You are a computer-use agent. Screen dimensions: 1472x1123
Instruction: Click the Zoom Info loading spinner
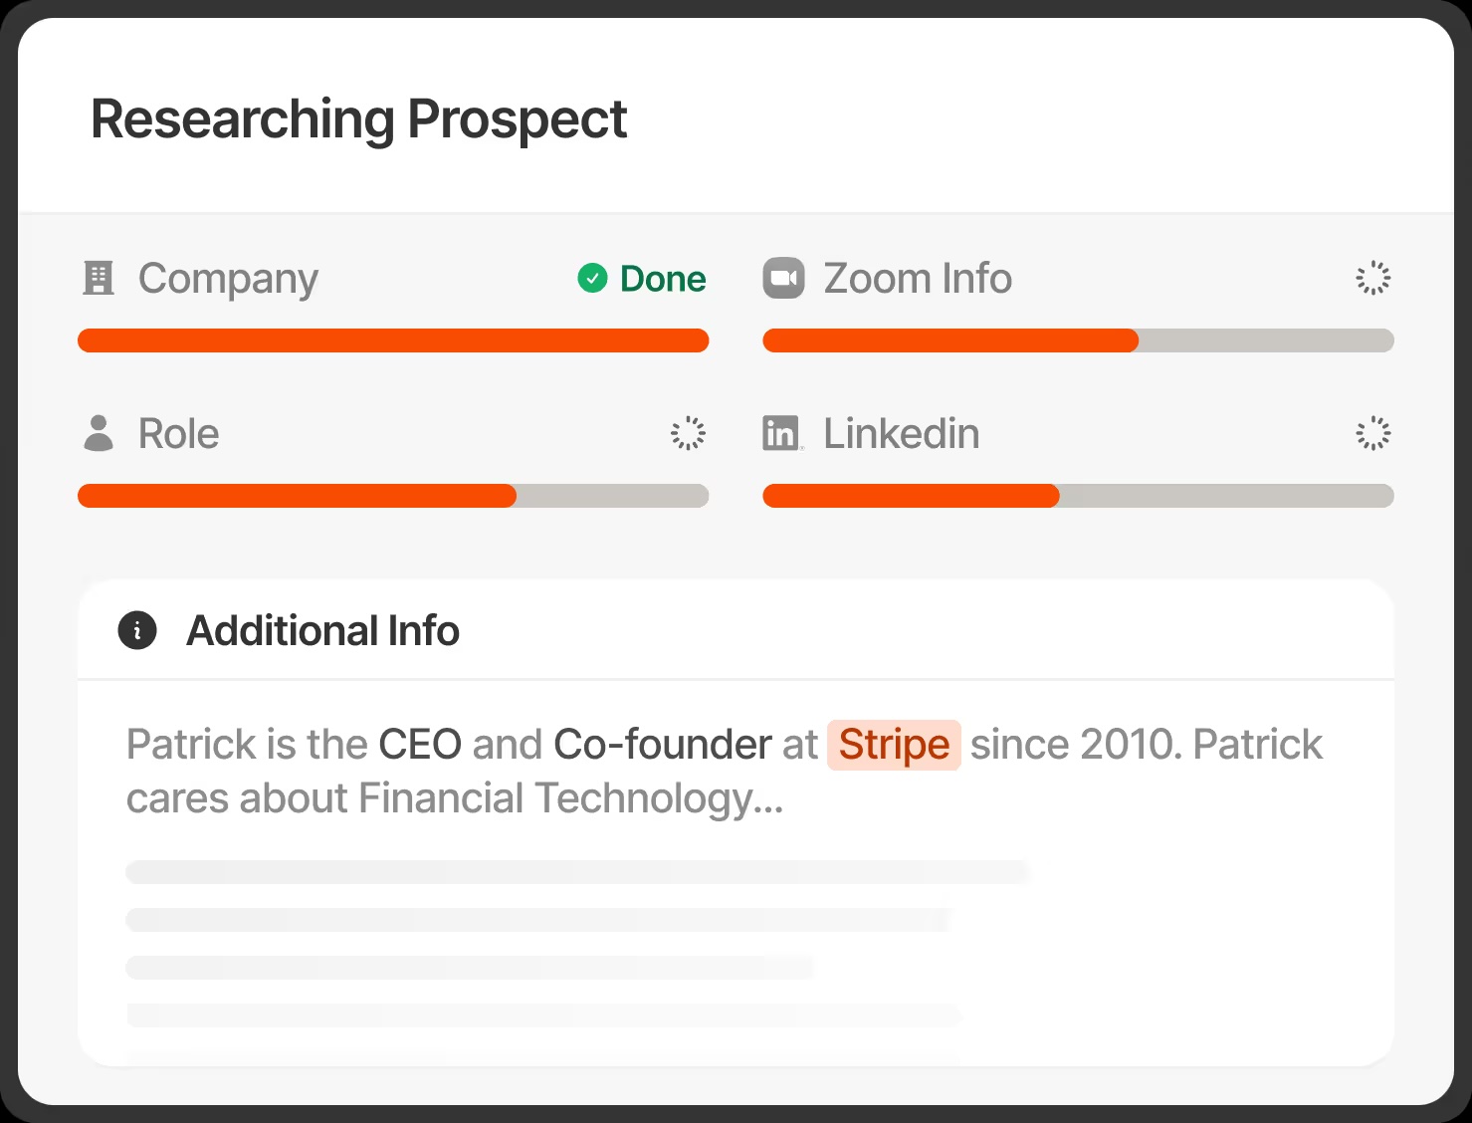1373,279
